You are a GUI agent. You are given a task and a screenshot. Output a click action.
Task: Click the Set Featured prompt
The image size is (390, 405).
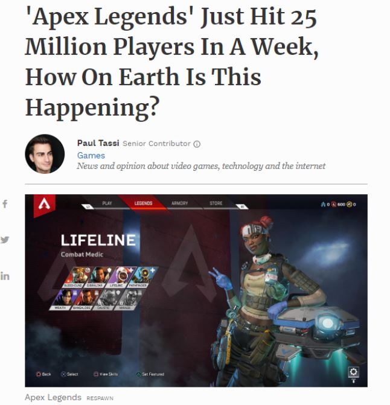[150, 374]
